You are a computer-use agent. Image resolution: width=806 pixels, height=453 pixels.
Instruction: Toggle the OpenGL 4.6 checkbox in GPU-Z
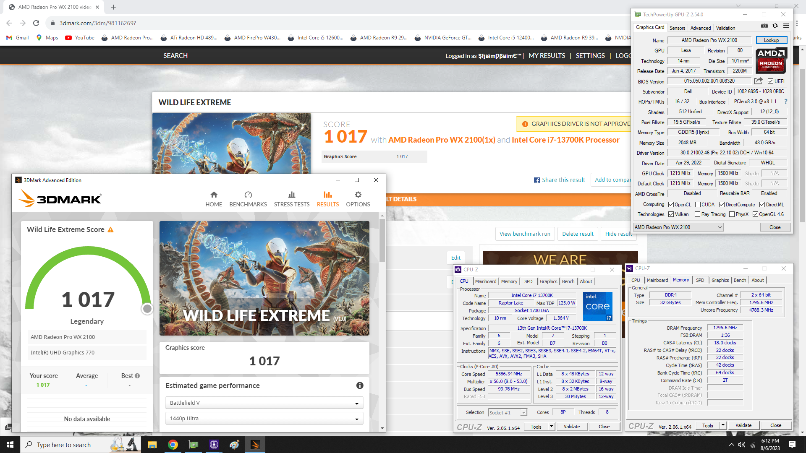pos(755,214)
